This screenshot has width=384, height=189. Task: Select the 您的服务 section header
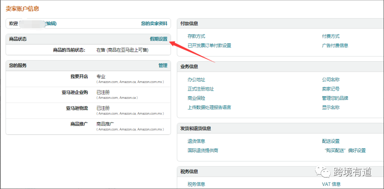tap(18, 65)
